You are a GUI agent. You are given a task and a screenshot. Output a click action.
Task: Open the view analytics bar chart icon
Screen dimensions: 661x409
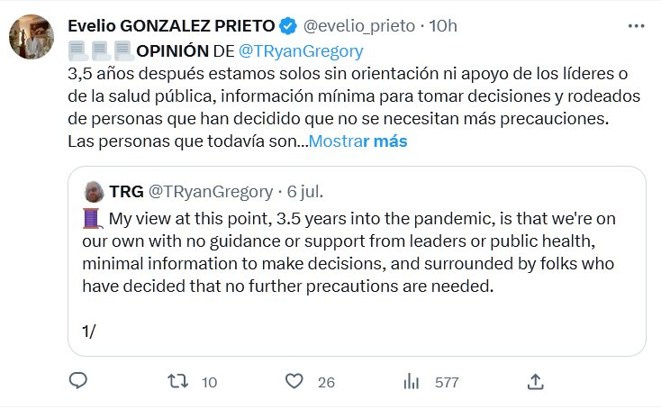point(412,382)
